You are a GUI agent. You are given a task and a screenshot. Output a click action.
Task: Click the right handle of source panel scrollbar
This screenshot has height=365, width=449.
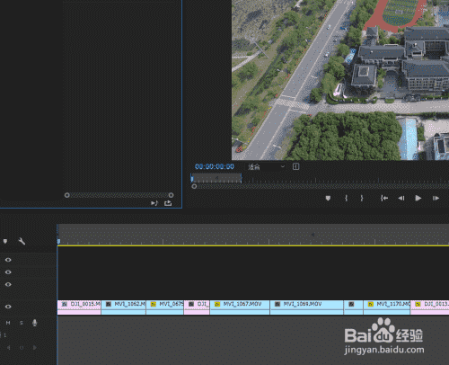171,195
